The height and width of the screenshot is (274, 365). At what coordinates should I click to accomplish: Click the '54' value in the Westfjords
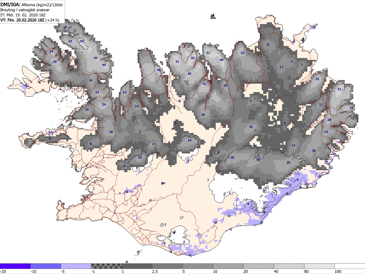pos(82,41)
